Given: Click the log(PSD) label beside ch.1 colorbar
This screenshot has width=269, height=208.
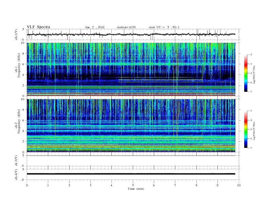Looking at the screenshot, I should (x=254, y=74).
